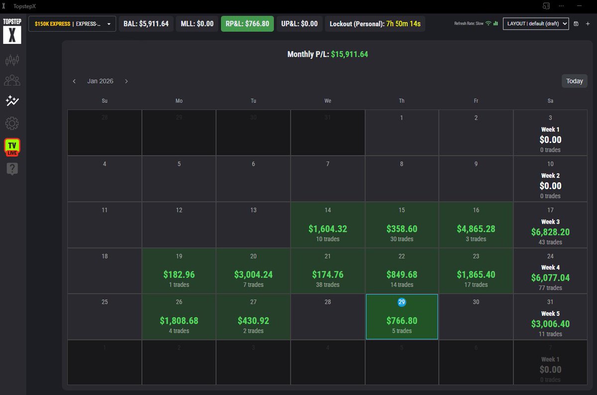
Task: Toggle the Refresh Rate wifi indicator
Action: tap(488, 22)
